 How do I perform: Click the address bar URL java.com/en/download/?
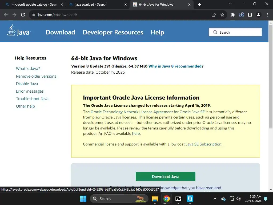point(58,15)
